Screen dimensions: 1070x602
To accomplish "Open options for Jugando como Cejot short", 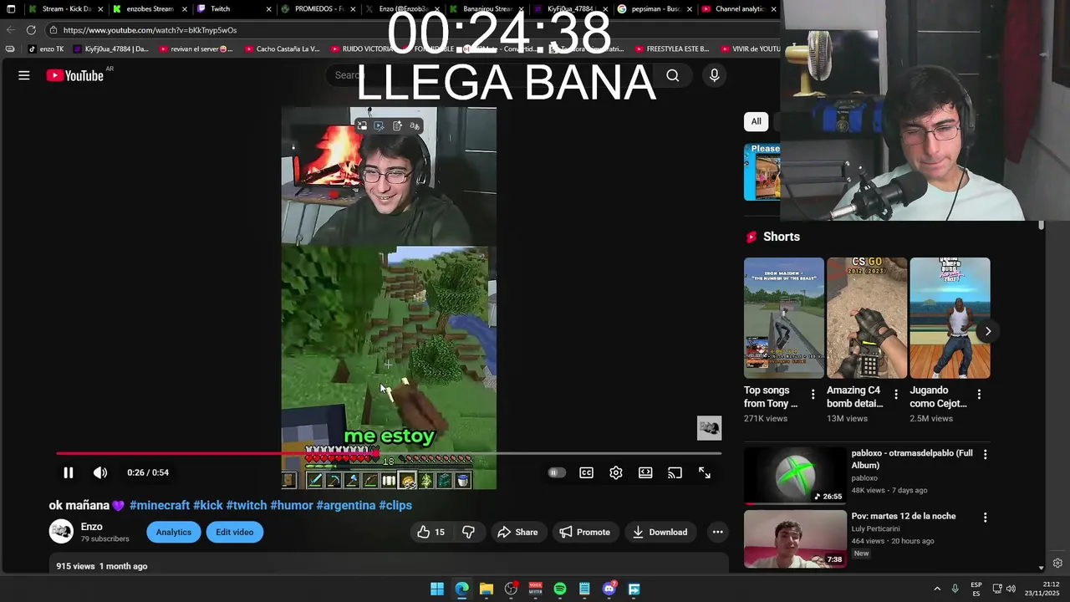I will (979, 395).
